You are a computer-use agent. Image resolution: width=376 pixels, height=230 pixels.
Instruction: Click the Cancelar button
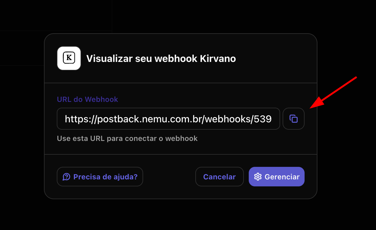[219, 177]
